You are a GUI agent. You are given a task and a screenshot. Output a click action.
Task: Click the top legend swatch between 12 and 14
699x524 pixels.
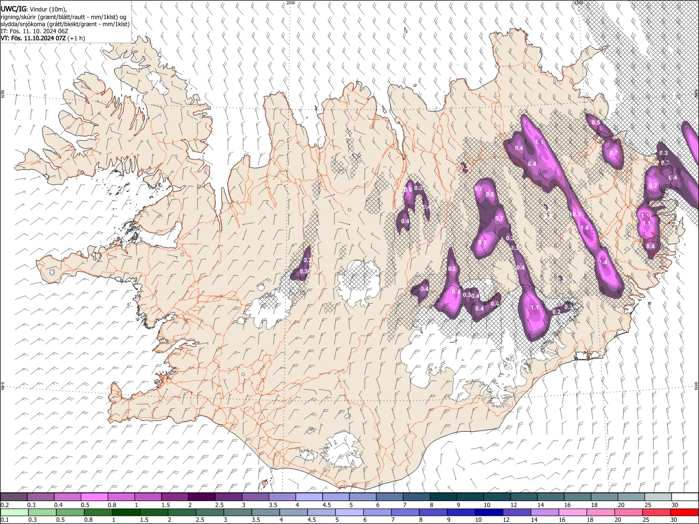click(x=523, y=497)
